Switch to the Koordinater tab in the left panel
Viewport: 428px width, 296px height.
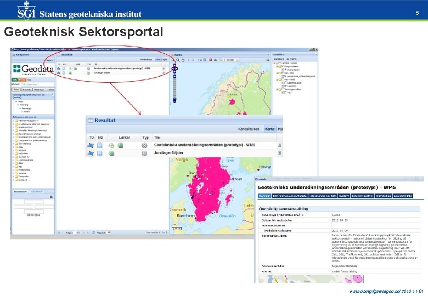[x=20, y=192]
